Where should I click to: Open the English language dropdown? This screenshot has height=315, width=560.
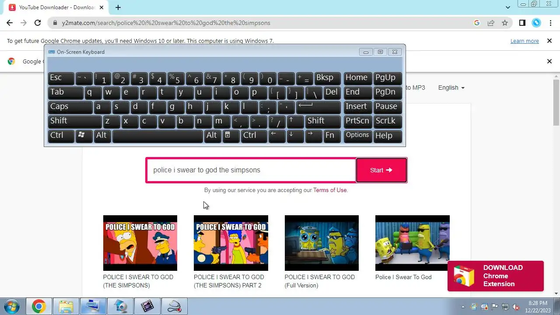point(451,87)
